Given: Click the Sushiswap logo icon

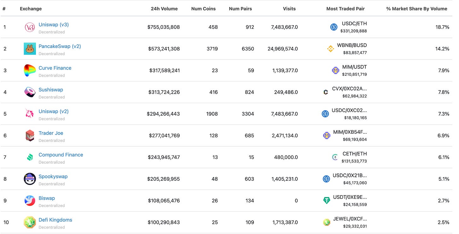Looking at the screenshot, I should (30, 92).
